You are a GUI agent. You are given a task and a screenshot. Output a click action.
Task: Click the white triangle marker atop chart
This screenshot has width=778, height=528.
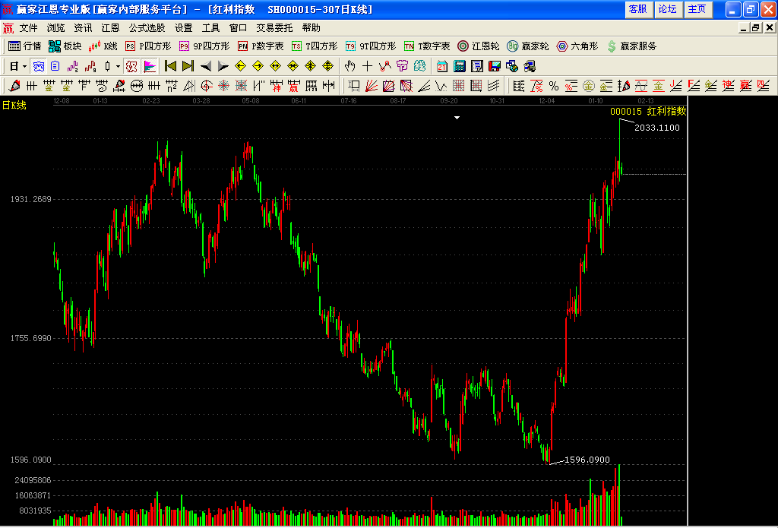tap(457, 118)
